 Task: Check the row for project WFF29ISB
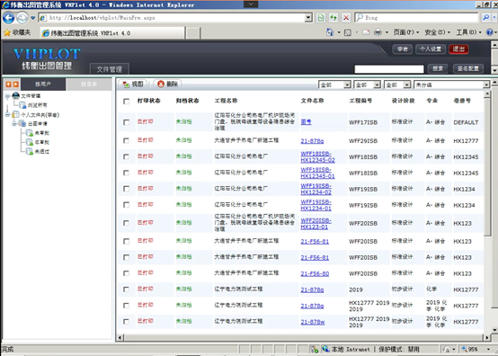[127, 140]
